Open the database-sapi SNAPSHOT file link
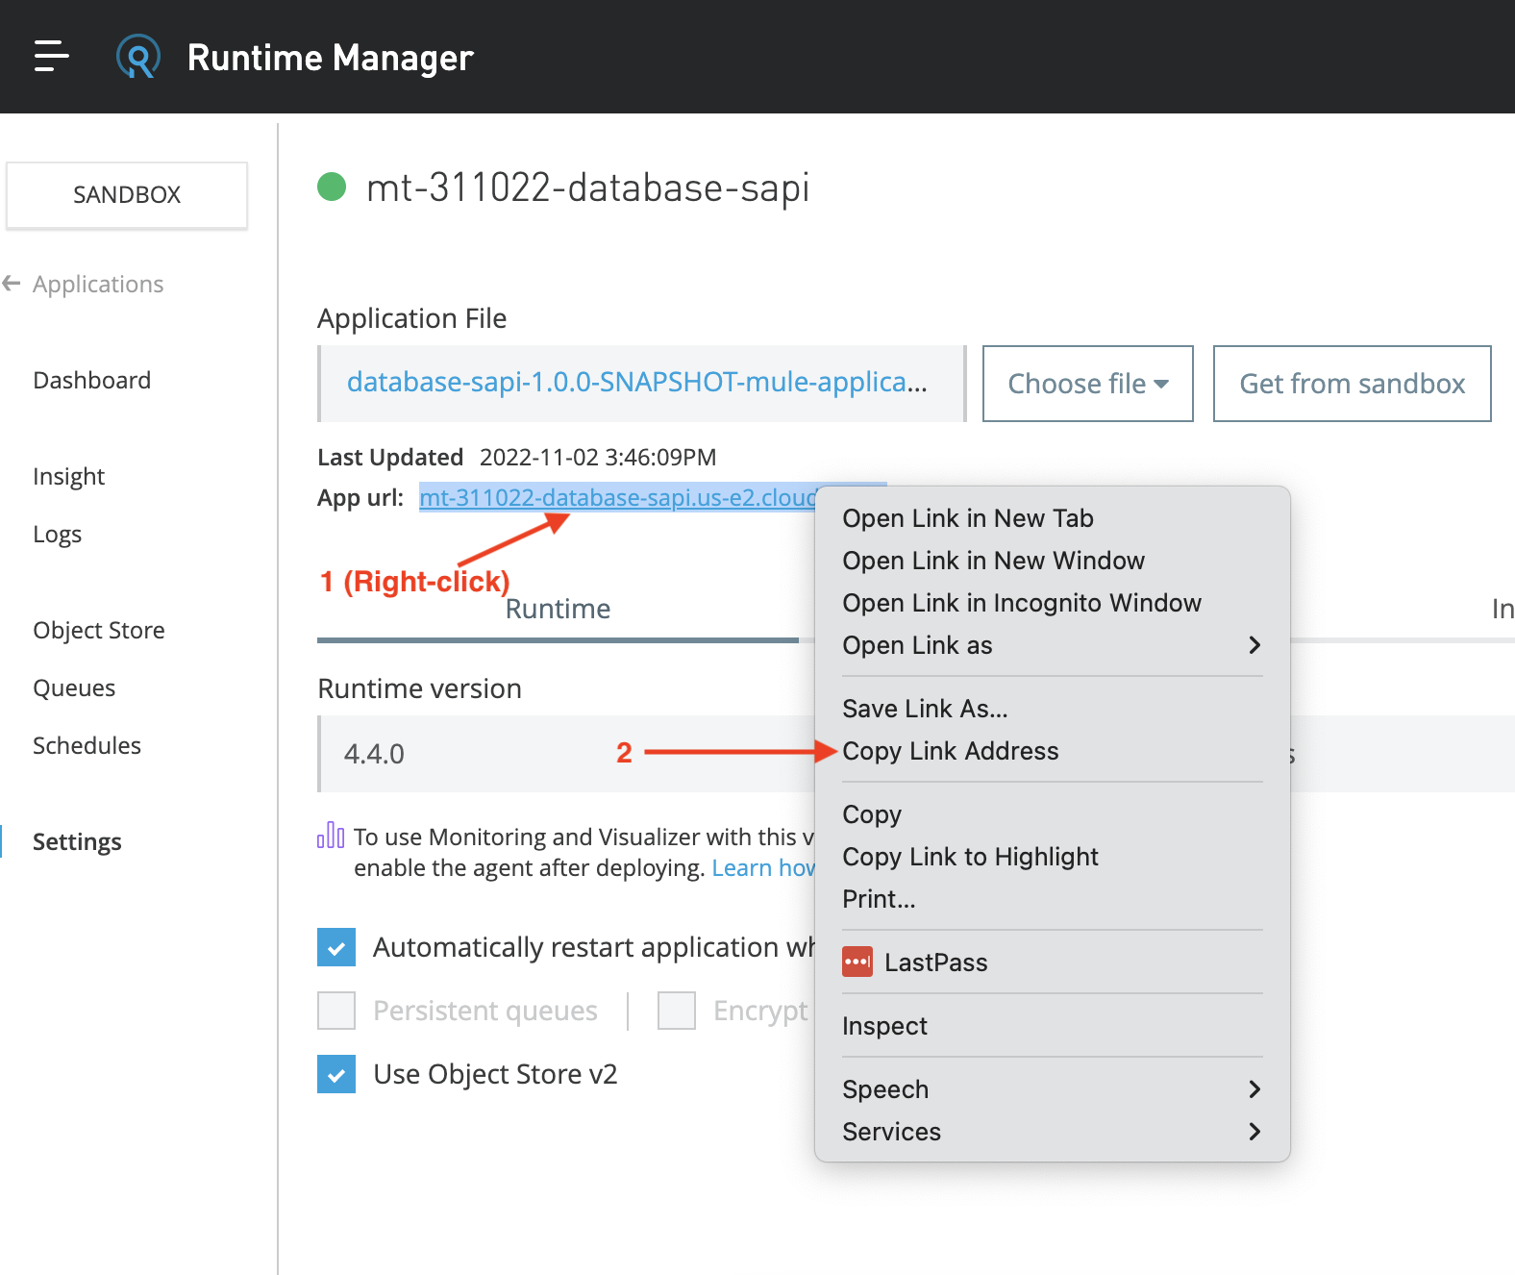 tap(636, 383)
